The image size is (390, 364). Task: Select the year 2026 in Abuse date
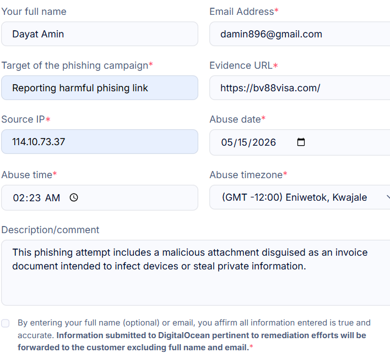tap(264, 142)
